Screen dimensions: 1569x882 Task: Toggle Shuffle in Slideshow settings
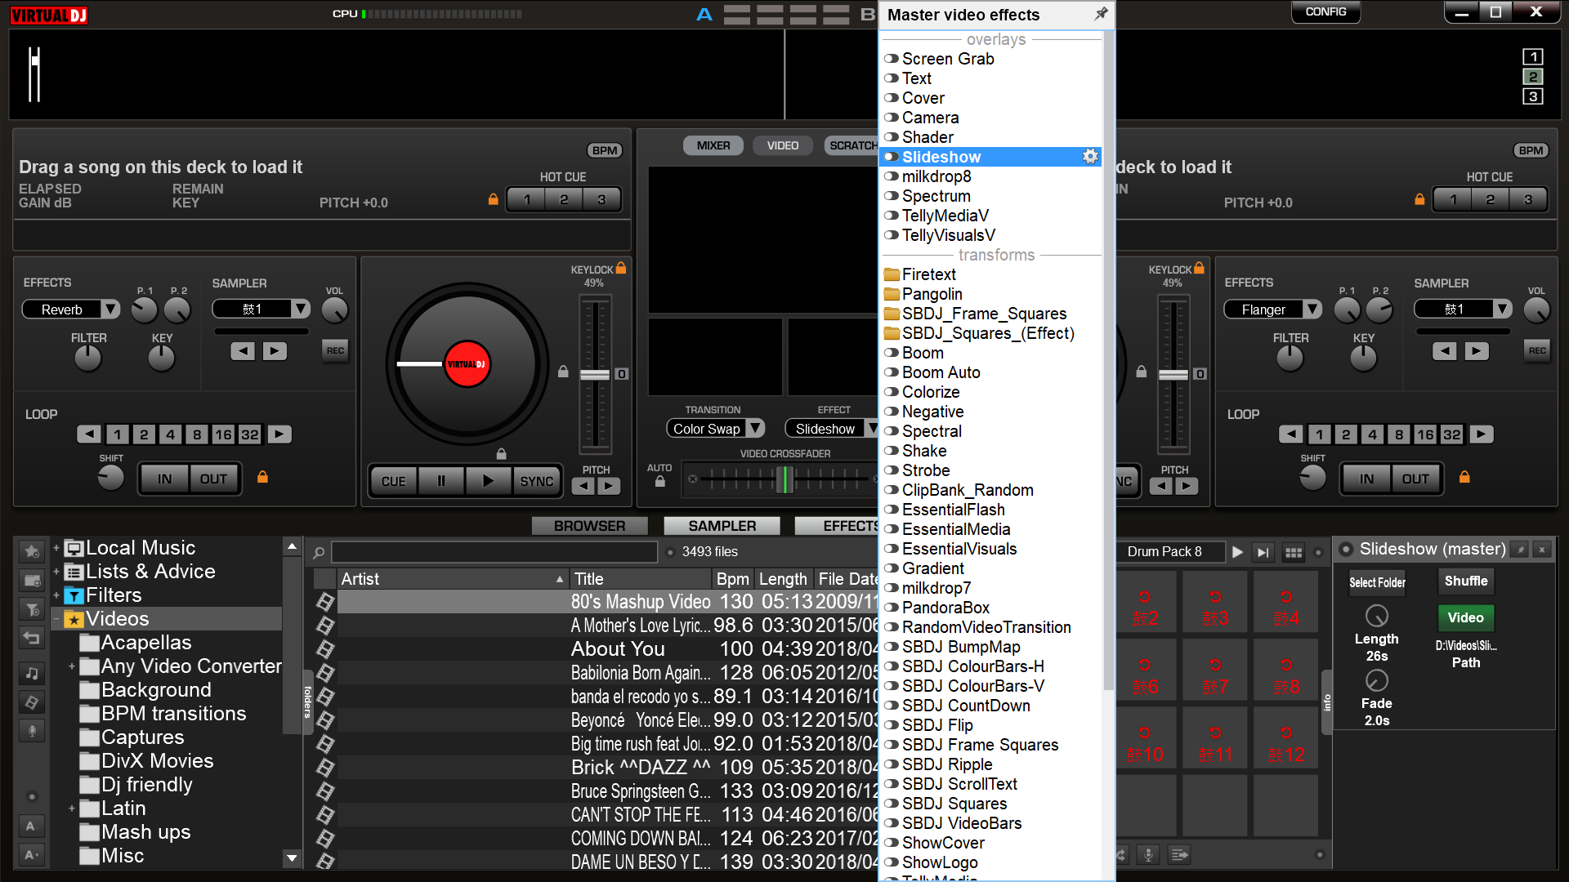point(1466,581)
